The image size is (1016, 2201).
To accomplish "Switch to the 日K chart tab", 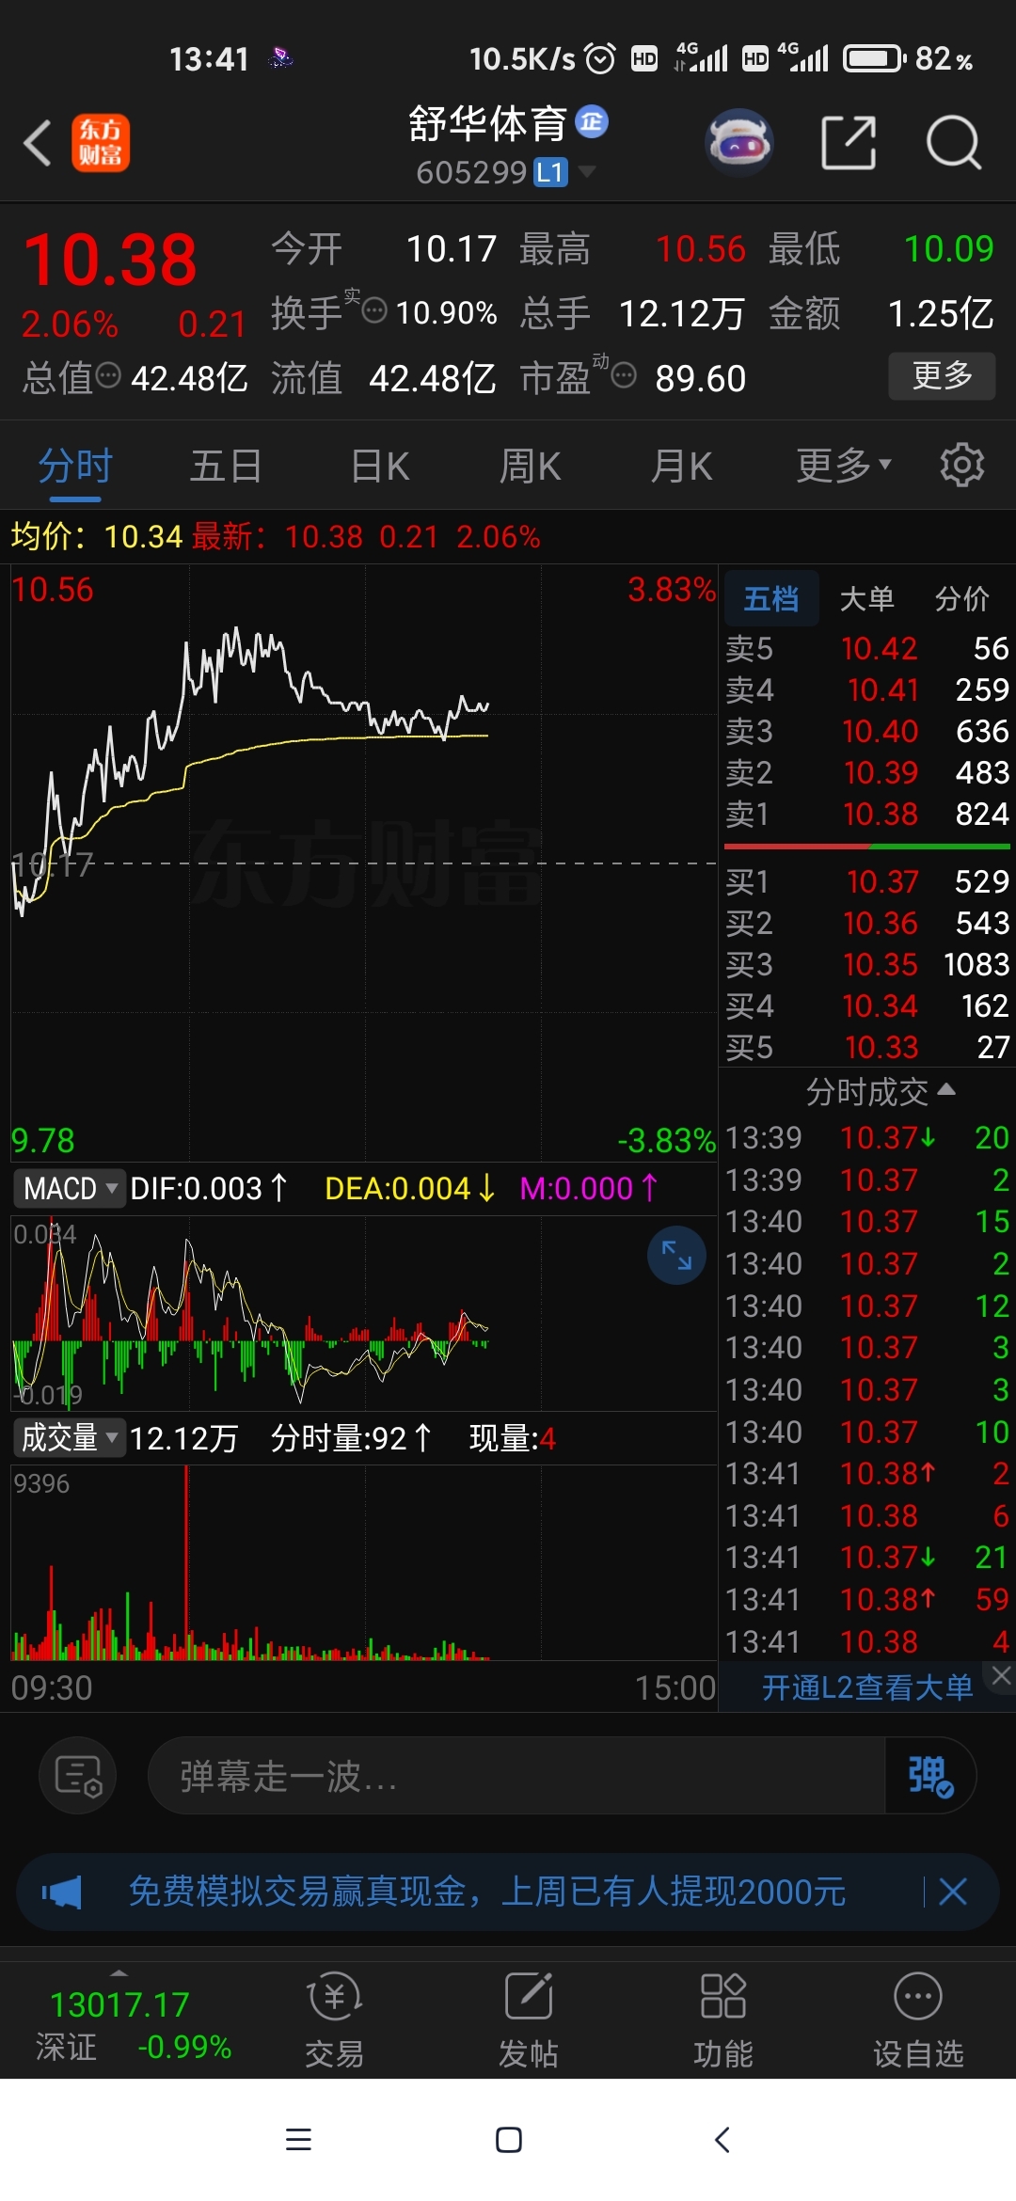I will [x=380, y=465].
